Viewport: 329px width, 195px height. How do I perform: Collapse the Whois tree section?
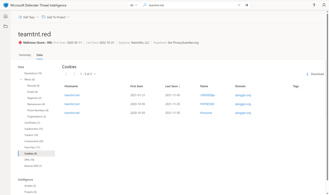[21, 80]
